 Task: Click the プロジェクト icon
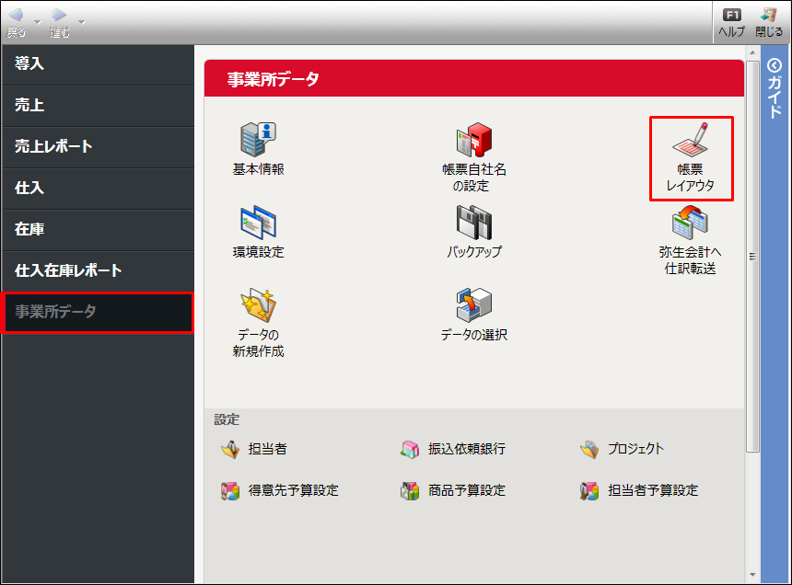pos(589,449)
